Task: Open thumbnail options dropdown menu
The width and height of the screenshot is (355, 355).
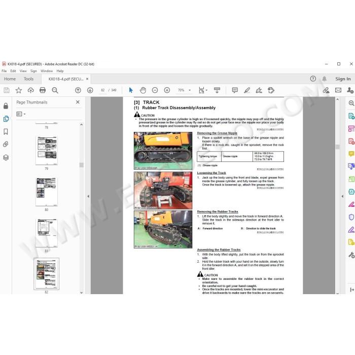Action: click(x=21, y=114)
